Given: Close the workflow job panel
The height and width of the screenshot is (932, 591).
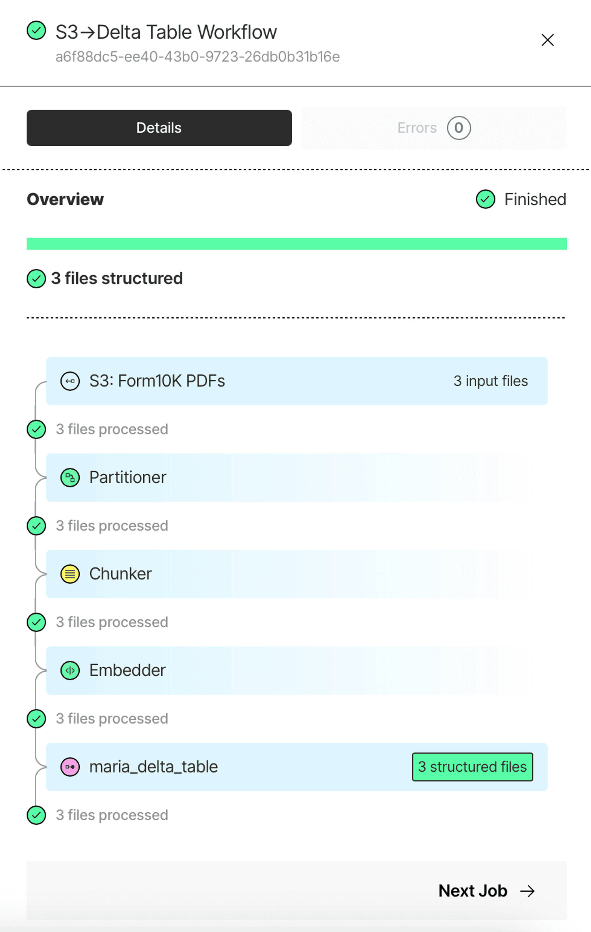Looking at the screenshot, I should 548,40.
